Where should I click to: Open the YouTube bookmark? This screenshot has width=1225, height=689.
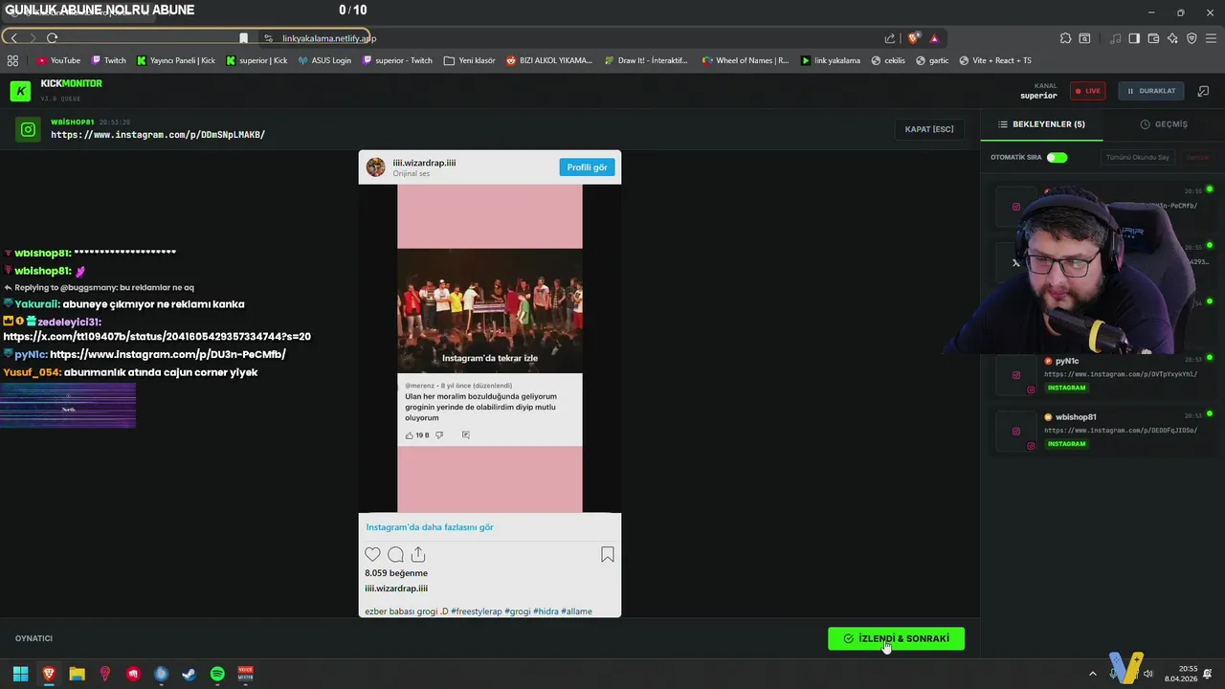point(58,60)
